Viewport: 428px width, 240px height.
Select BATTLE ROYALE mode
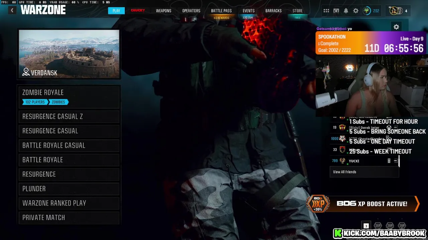tap(69, 160)
